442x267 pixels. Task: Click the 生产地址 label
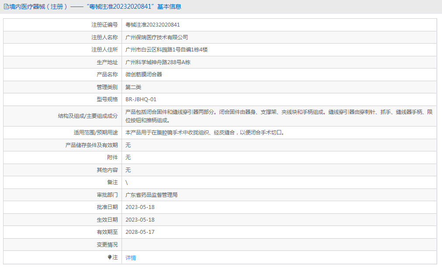pos(107,62)
